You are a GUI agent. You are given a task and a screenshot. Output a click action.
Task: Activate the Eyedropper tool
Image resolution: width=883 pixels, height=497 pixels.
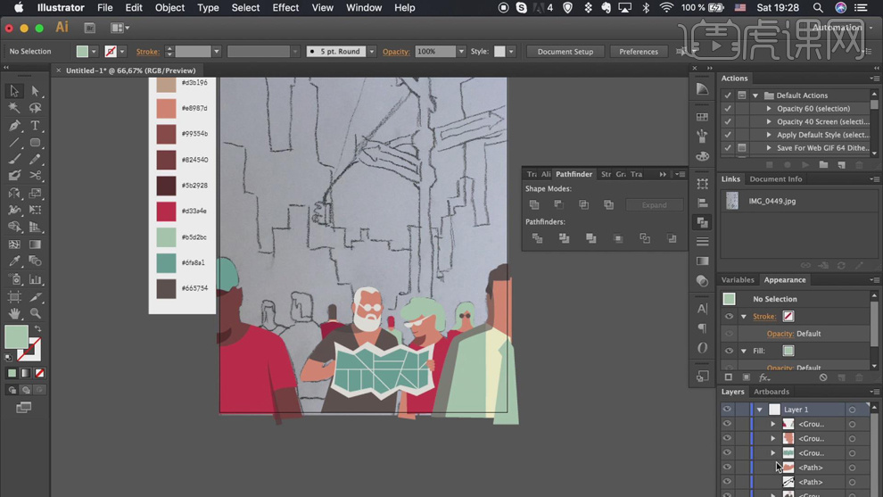14,261
